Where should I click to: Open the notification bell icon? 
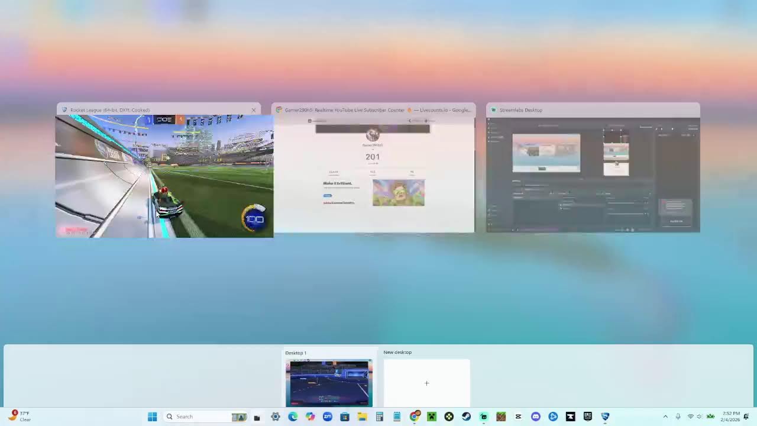click(x=746, y=417)
